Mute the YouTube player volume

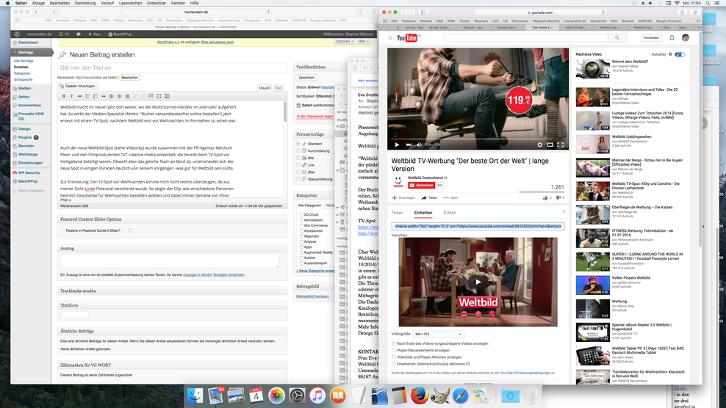(419, 145)
